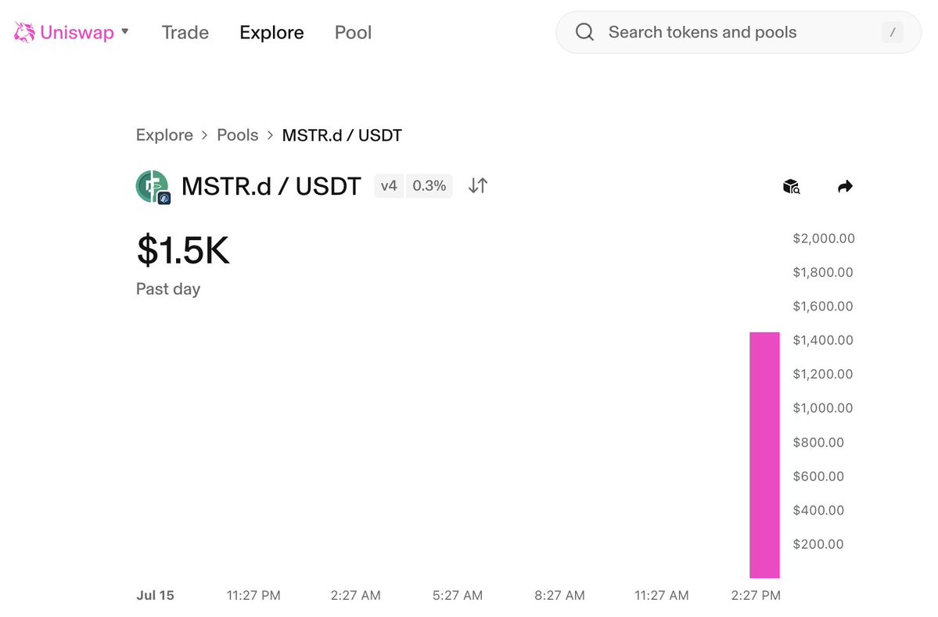Follow the Pools breadcrumb link
Viewport: 938px width, 617px height.
(238, 135)
